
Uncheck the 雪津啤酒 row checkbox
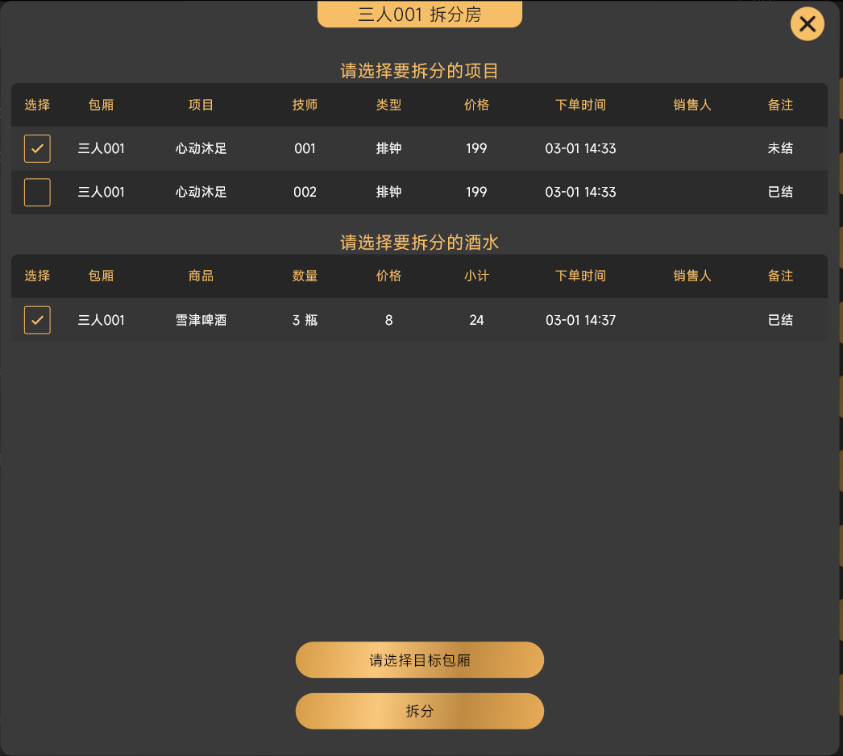click(x=37, y=320)
